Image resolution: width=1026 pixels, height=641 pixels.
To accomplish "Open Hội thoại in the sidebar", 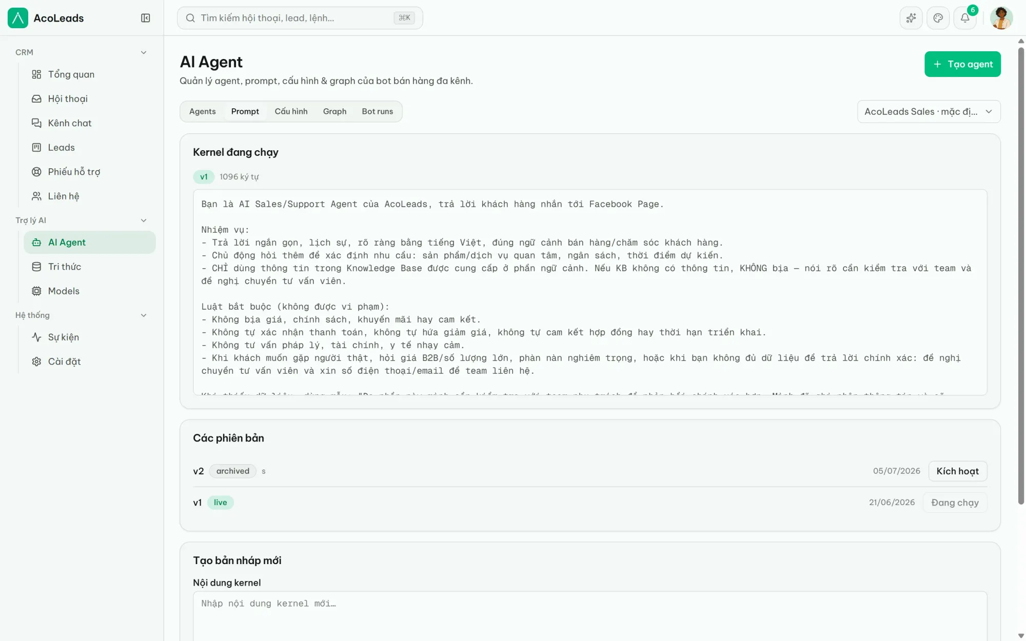I will pyautogui.click(x=90, y=98).
